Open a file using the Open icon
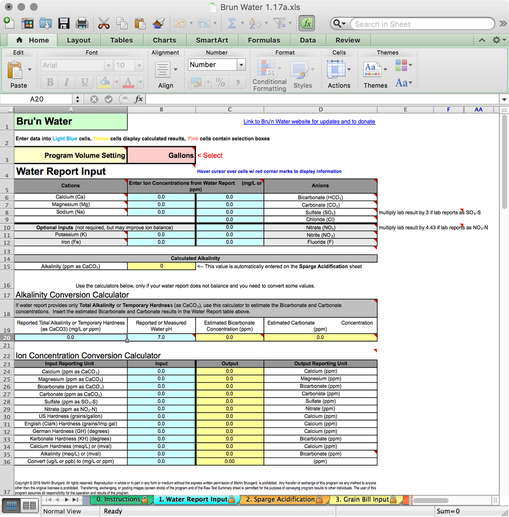This screenshot has height=517, width=509. tap(46, 23)
